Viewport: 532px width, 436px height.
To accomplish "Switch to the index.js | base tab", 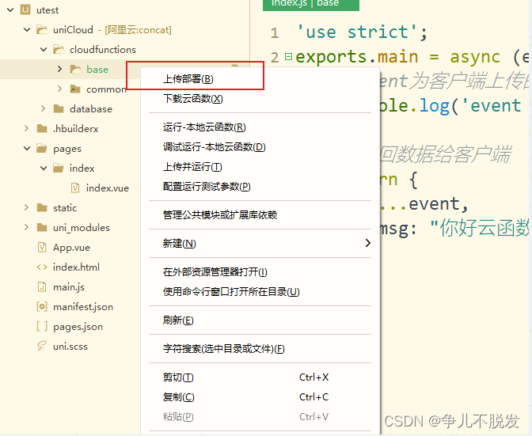I will coord(311,4).
